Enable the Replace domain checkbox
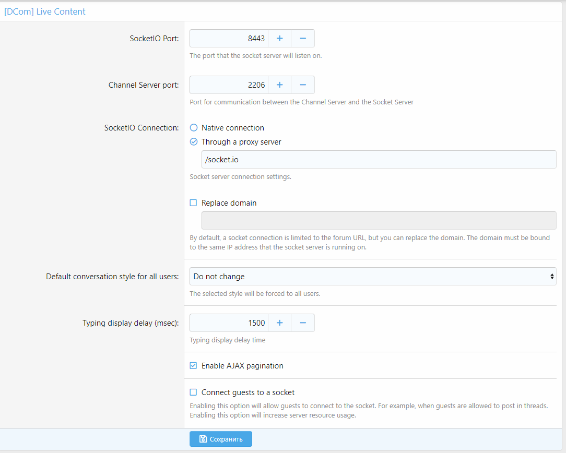This screenshot has height=453, width=566. [193, 203]
